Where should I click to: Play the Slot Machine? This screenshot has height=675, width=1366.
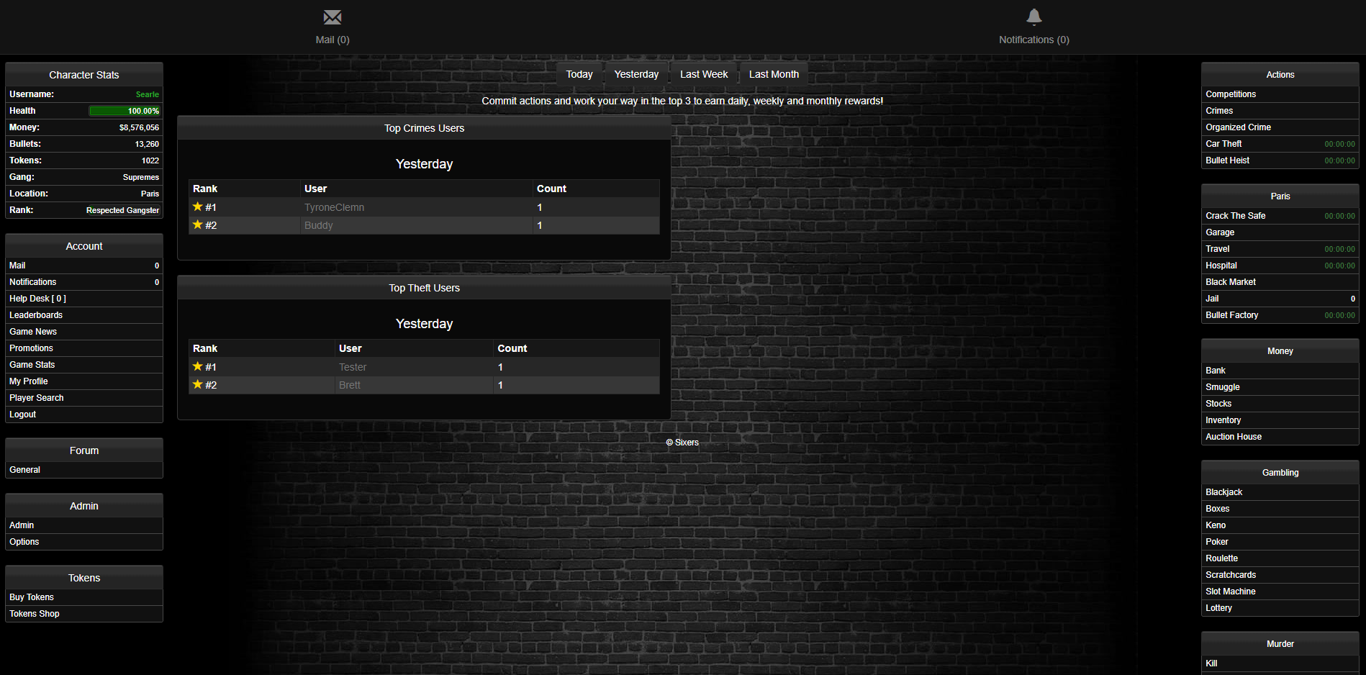pyautogui.click(x=1230, y=592)
